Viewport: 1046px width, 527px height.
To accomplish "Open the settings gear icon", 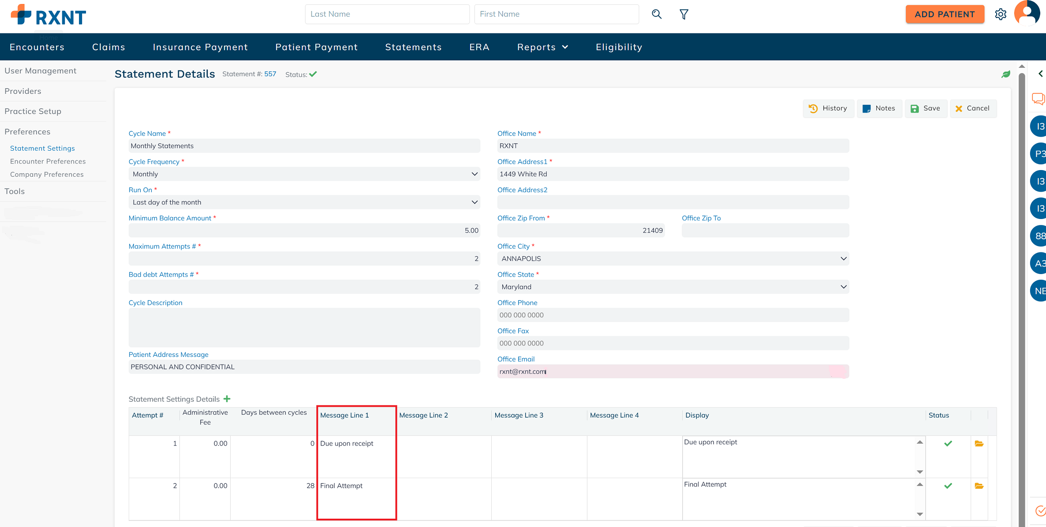I will (x=1001, y=14).
